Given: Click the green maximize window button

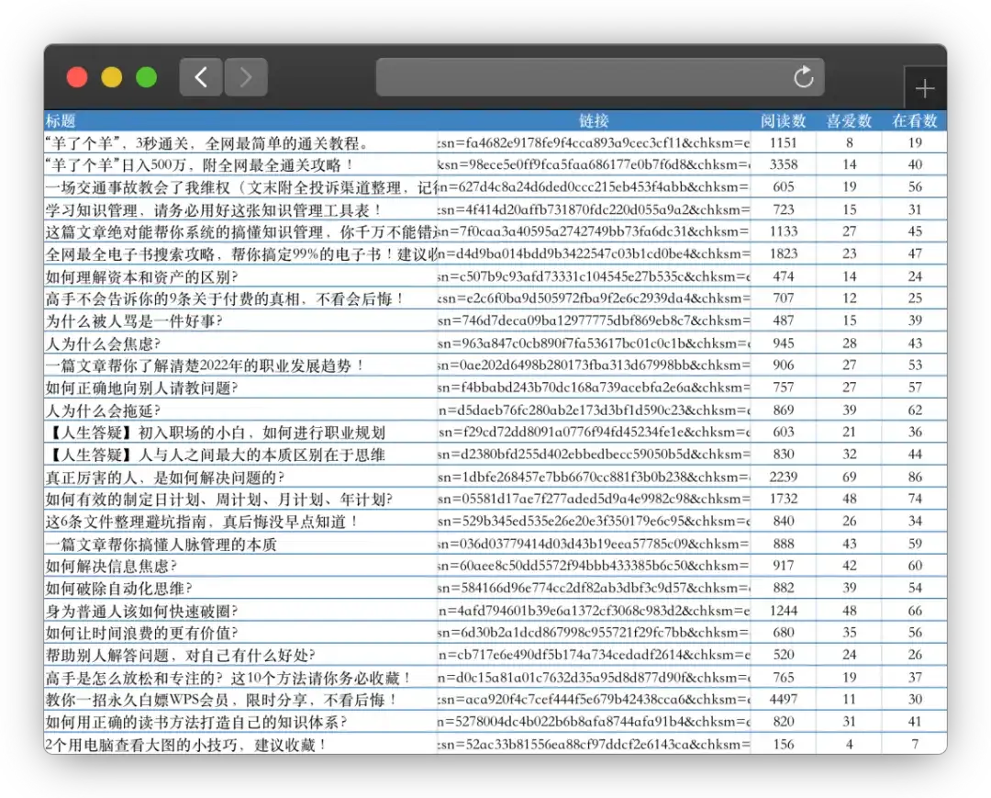Looking at the screenshot, I should coord(147,77).
